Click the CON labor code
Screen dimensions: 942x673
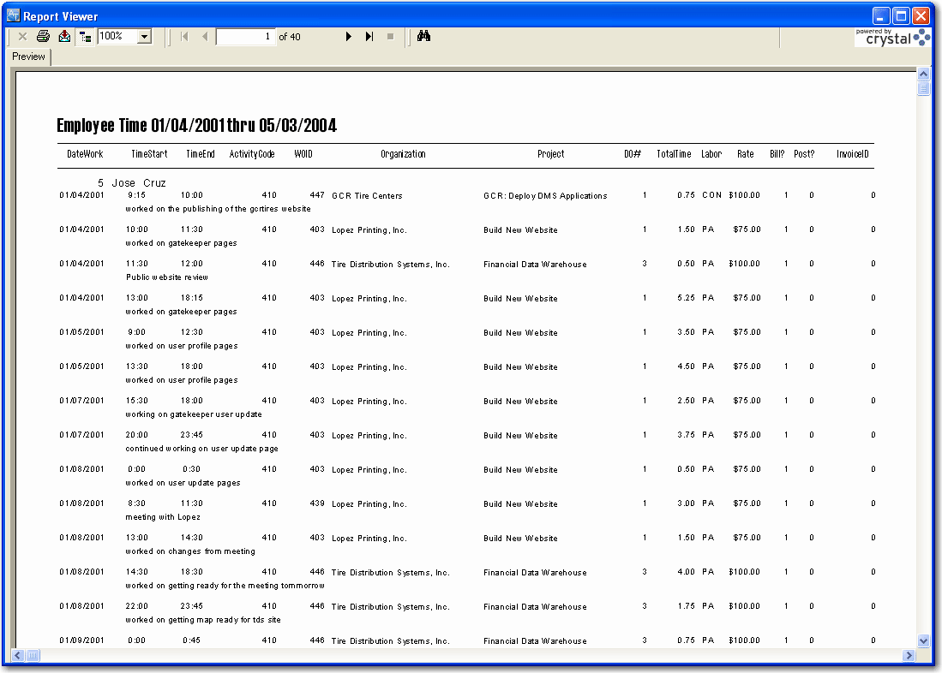(x=712, y=195)
